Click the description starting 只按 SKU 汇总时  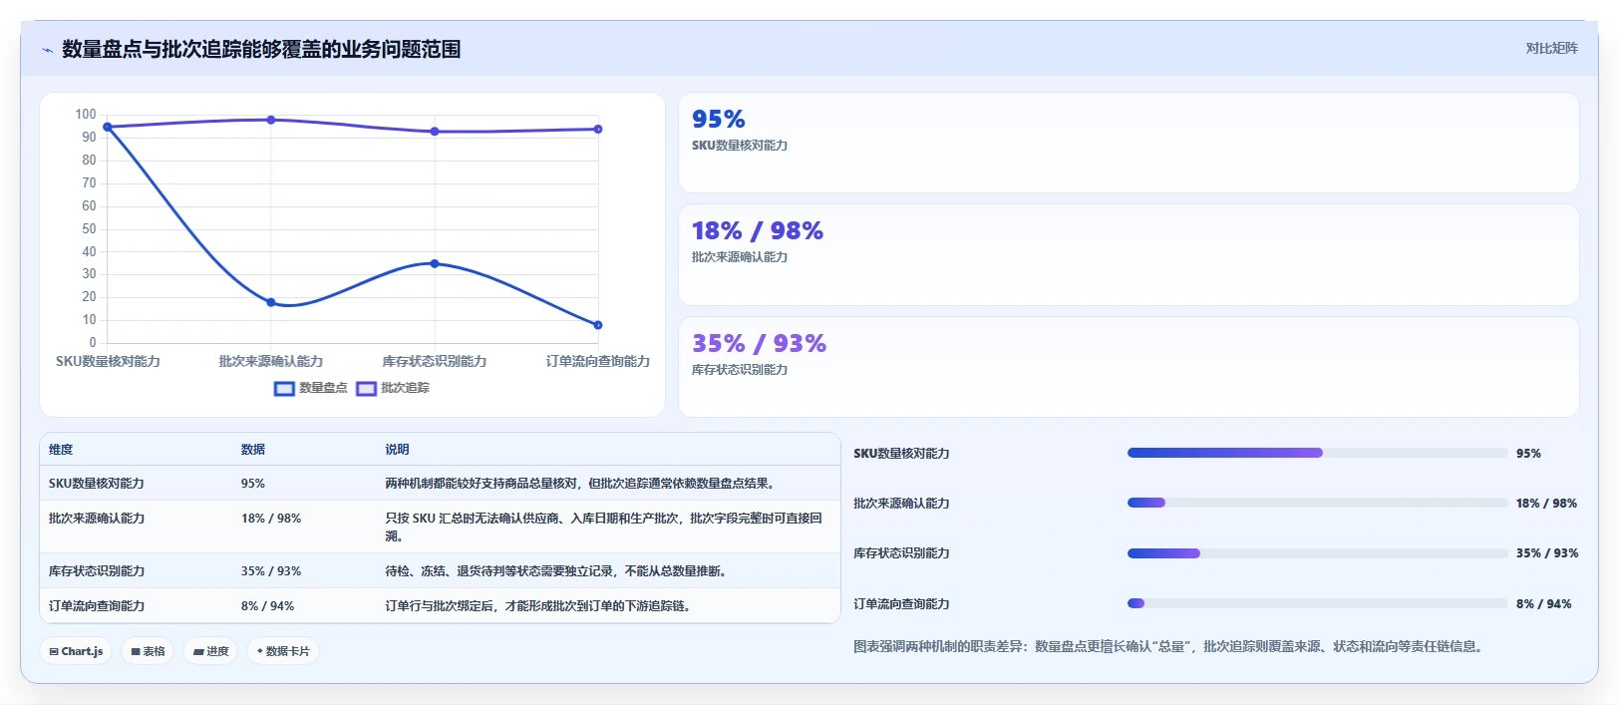click(604, 528)
